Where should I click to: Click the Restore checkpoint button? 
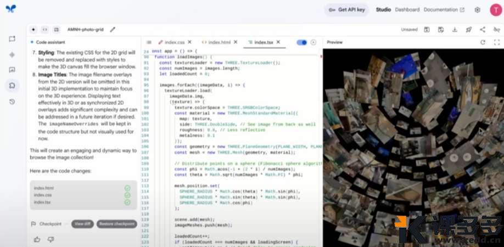tap(117, 224)
